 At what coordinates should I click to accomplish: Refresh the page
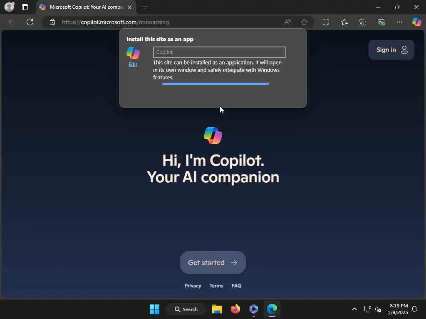30,22
